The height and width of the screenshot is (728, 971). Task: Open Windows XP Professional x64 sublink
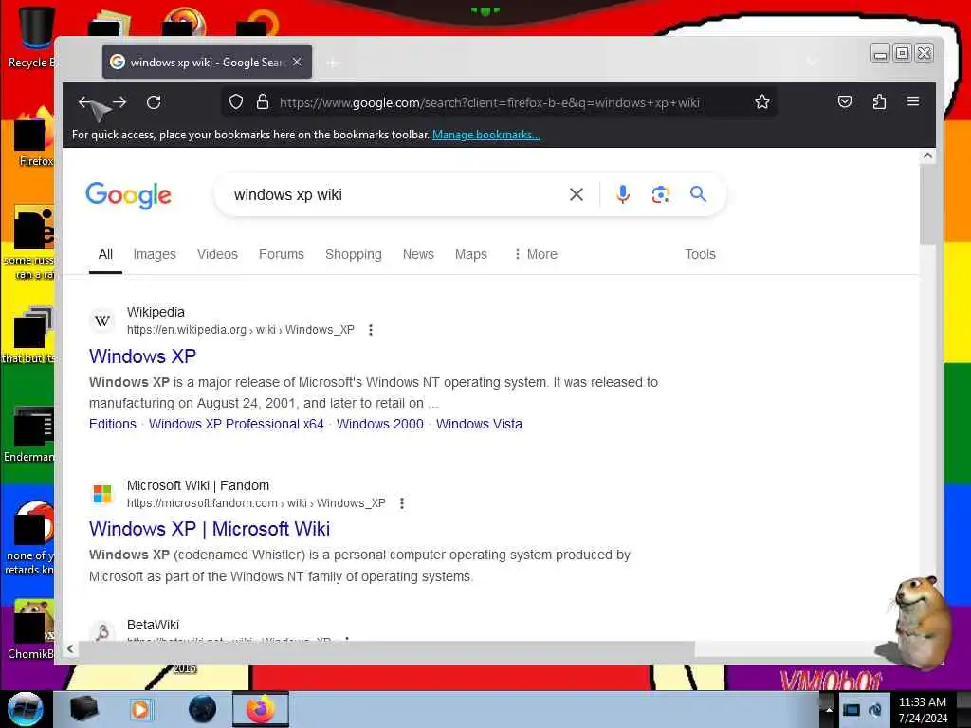(236, 424)
